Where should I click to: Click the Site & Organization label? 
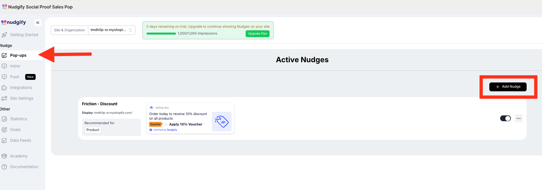(x=69, y=30)
